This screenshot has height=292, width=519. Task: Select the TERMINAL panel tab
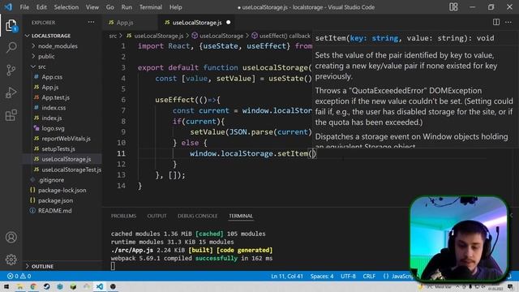pyautogui.click(x=241, y=216)
